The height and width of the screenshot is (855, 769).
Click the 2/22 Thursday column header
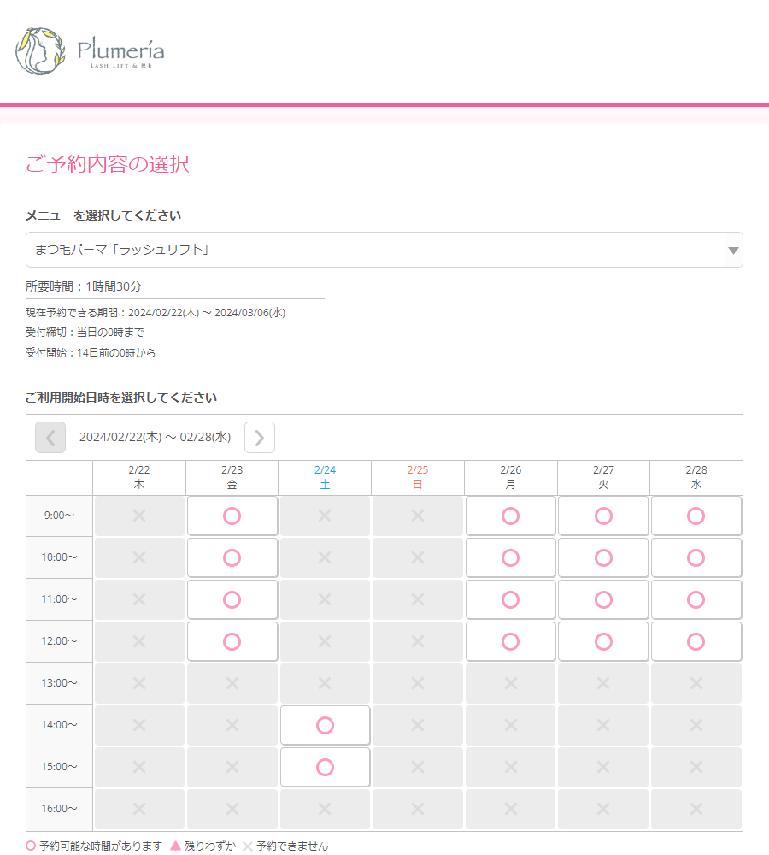(139, 477)
